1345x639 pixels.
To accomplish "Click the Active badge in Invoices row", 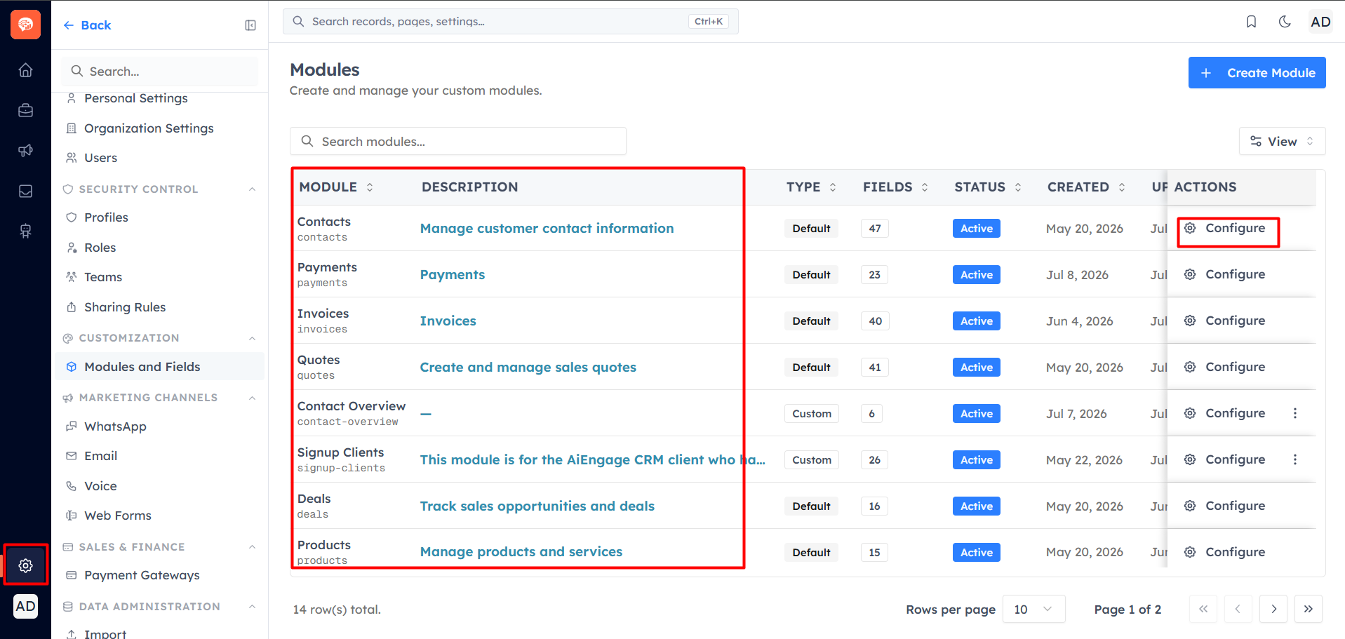I will [977, 321].
